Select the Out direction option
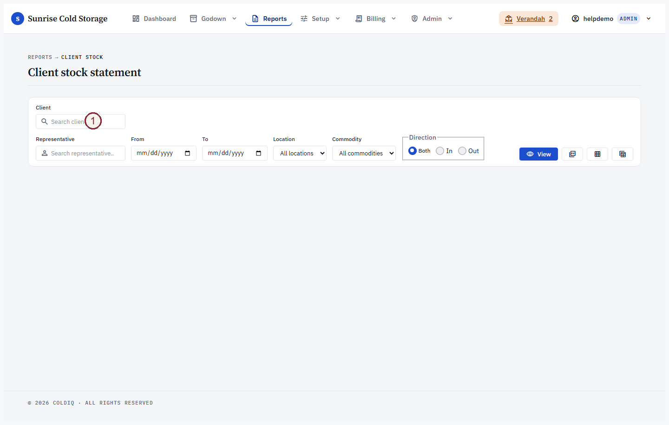This screenshot has width=669, height=425. point(462,151)
